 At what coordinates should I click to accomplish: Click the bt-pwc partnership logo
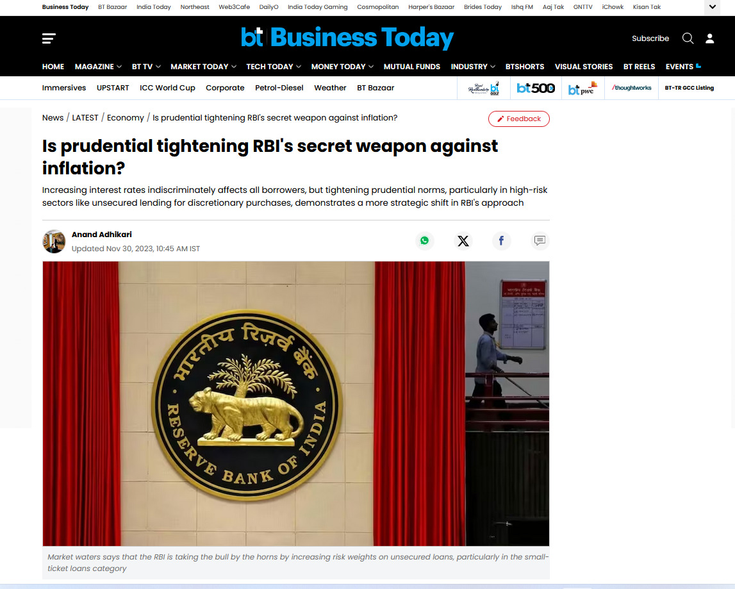click(582, 88)
